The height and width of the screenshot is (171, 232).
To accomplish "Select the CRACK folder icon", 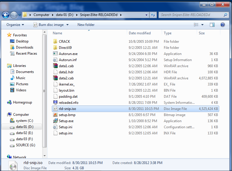I will click(x=55, y=41).
